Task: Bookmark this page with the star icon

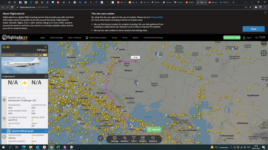Action: 250,7
